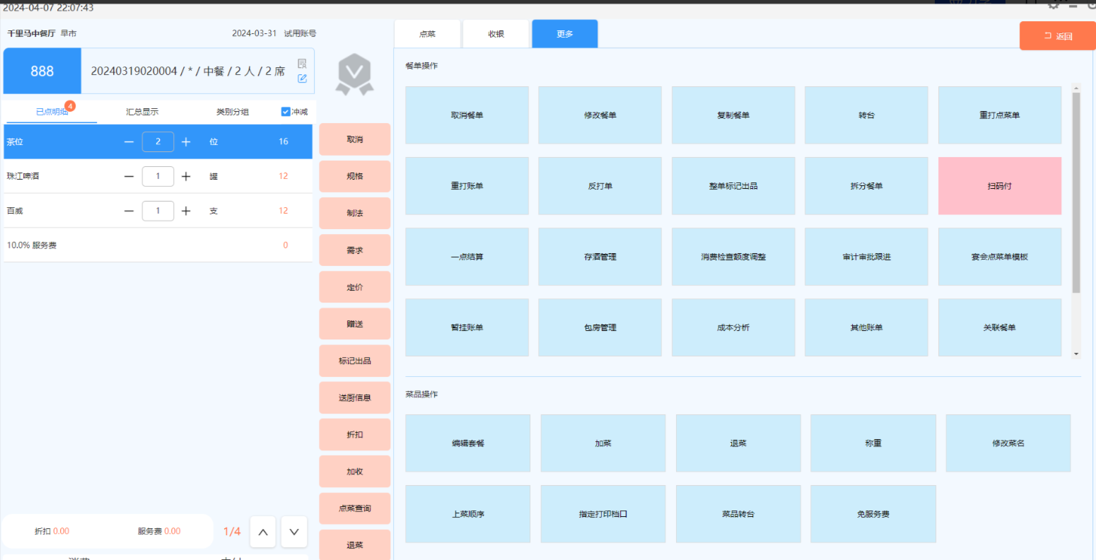The width and height of the screenshot is (1096, 560).
Task: Click the pink 扫码付 tile
Action: click(999, 186)
